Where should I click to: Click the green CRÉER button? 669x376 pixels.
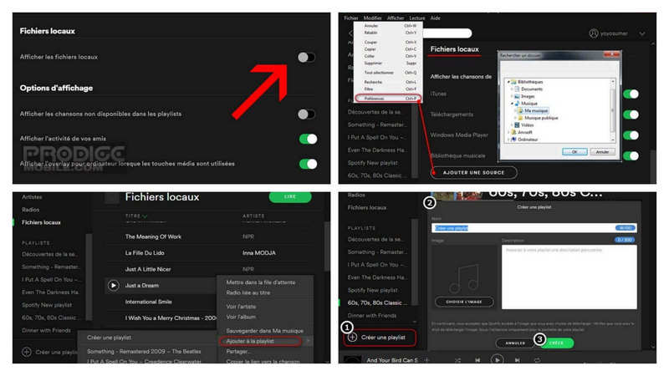556,343
